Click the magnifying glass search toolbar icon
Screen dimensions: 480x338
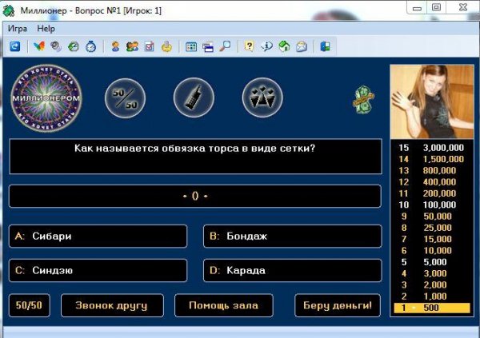click(x=225, y=46)
